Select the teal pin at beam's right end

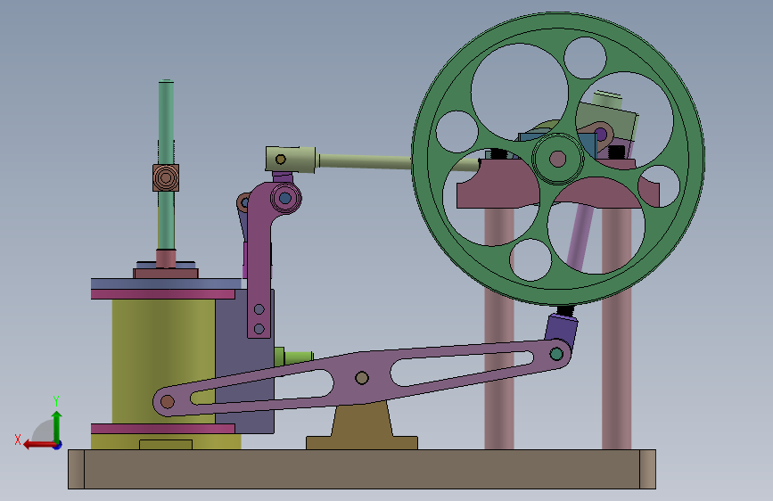coord(556,354)
